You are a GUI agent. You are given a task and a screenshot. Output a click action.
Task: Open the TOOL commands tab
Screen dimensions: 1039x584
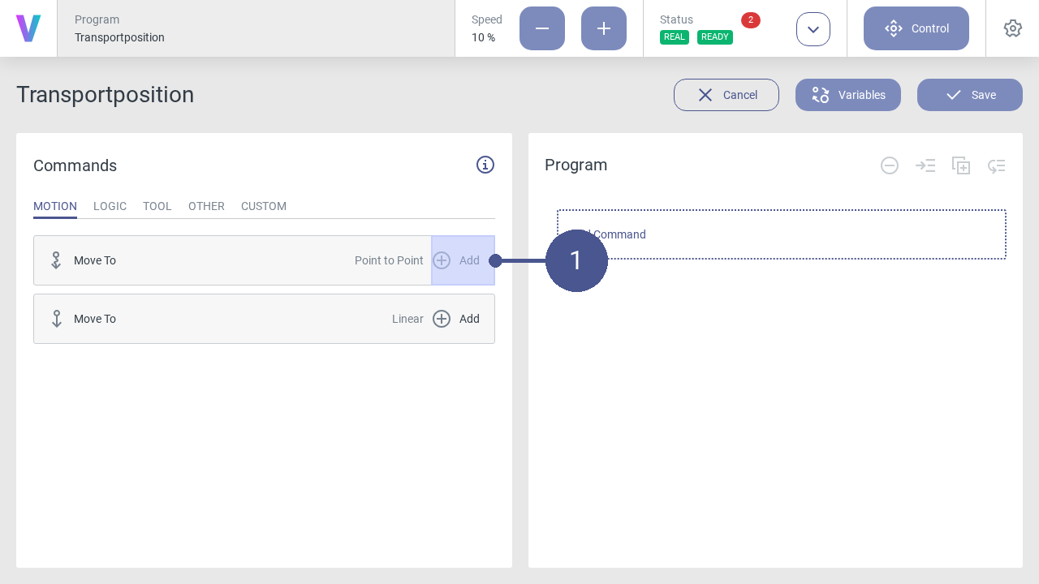(157, 206)
